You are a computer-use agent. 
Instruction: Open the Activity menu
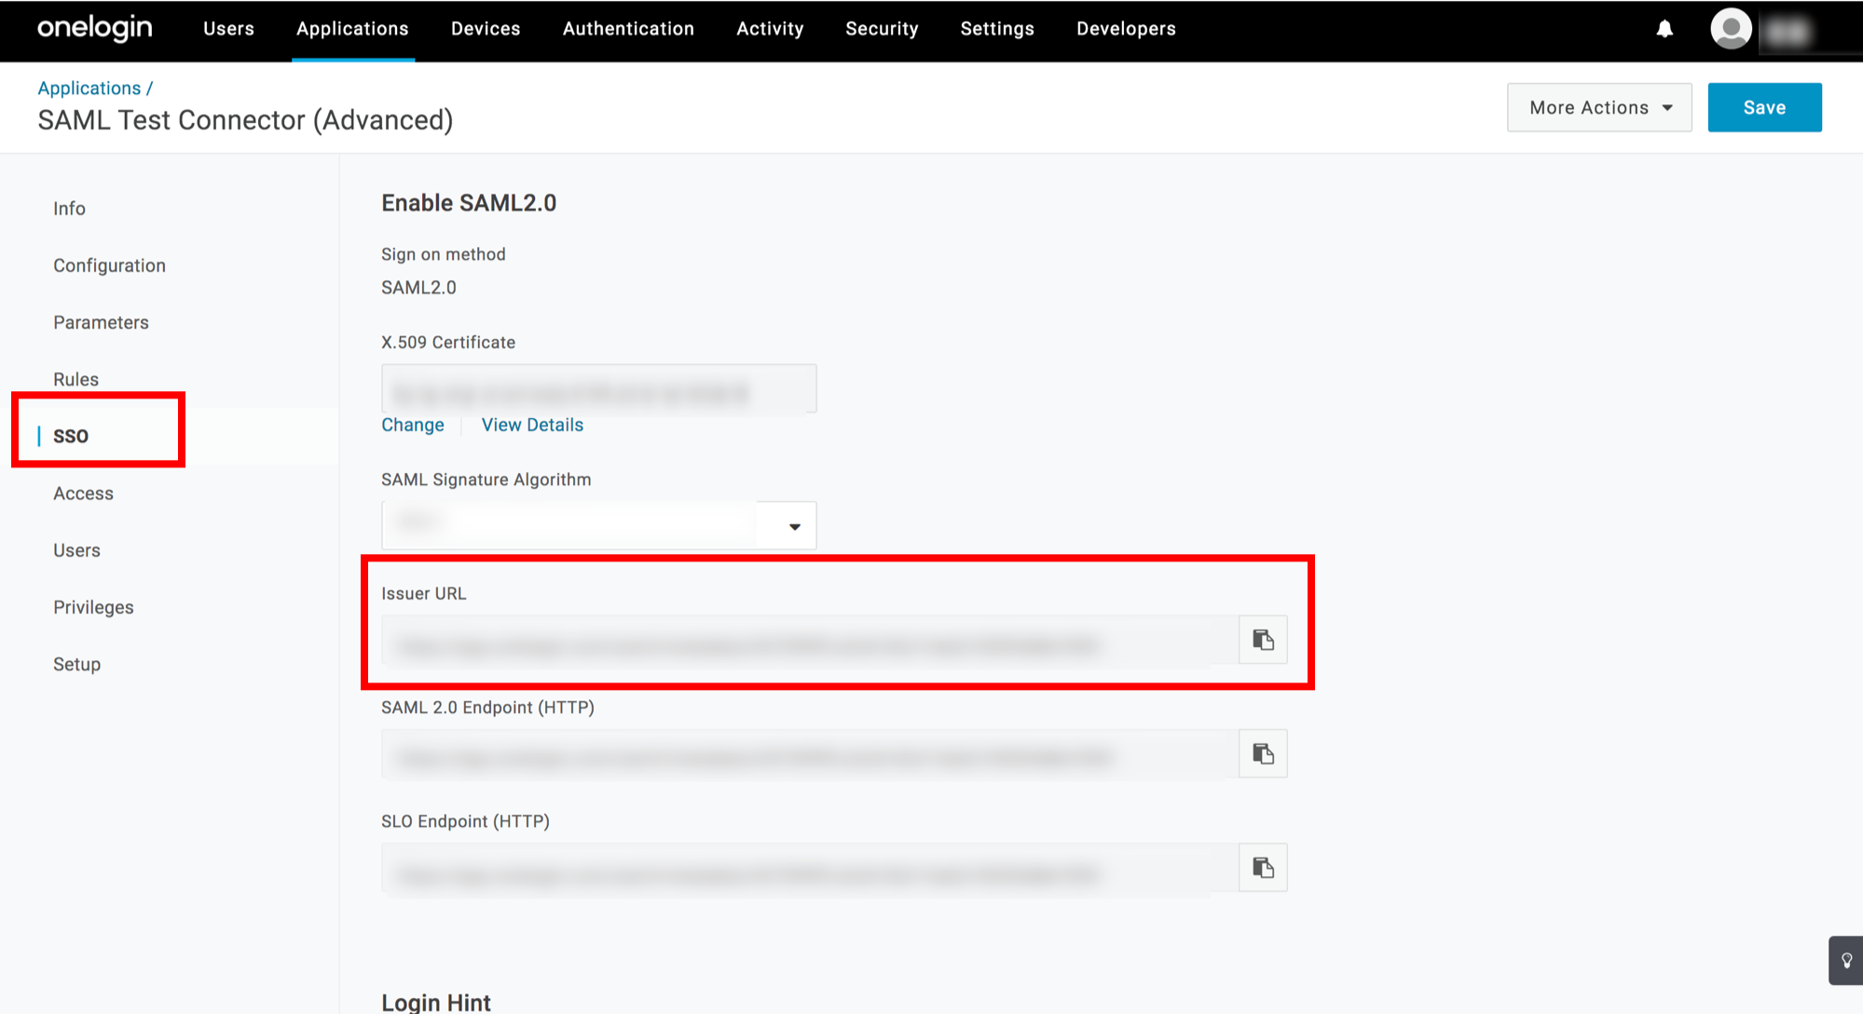click(x=770, y=29)
